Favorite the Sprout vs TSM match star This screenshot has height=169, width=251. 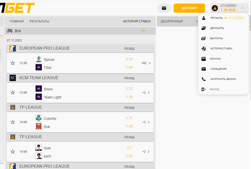[x=13, y=63]
